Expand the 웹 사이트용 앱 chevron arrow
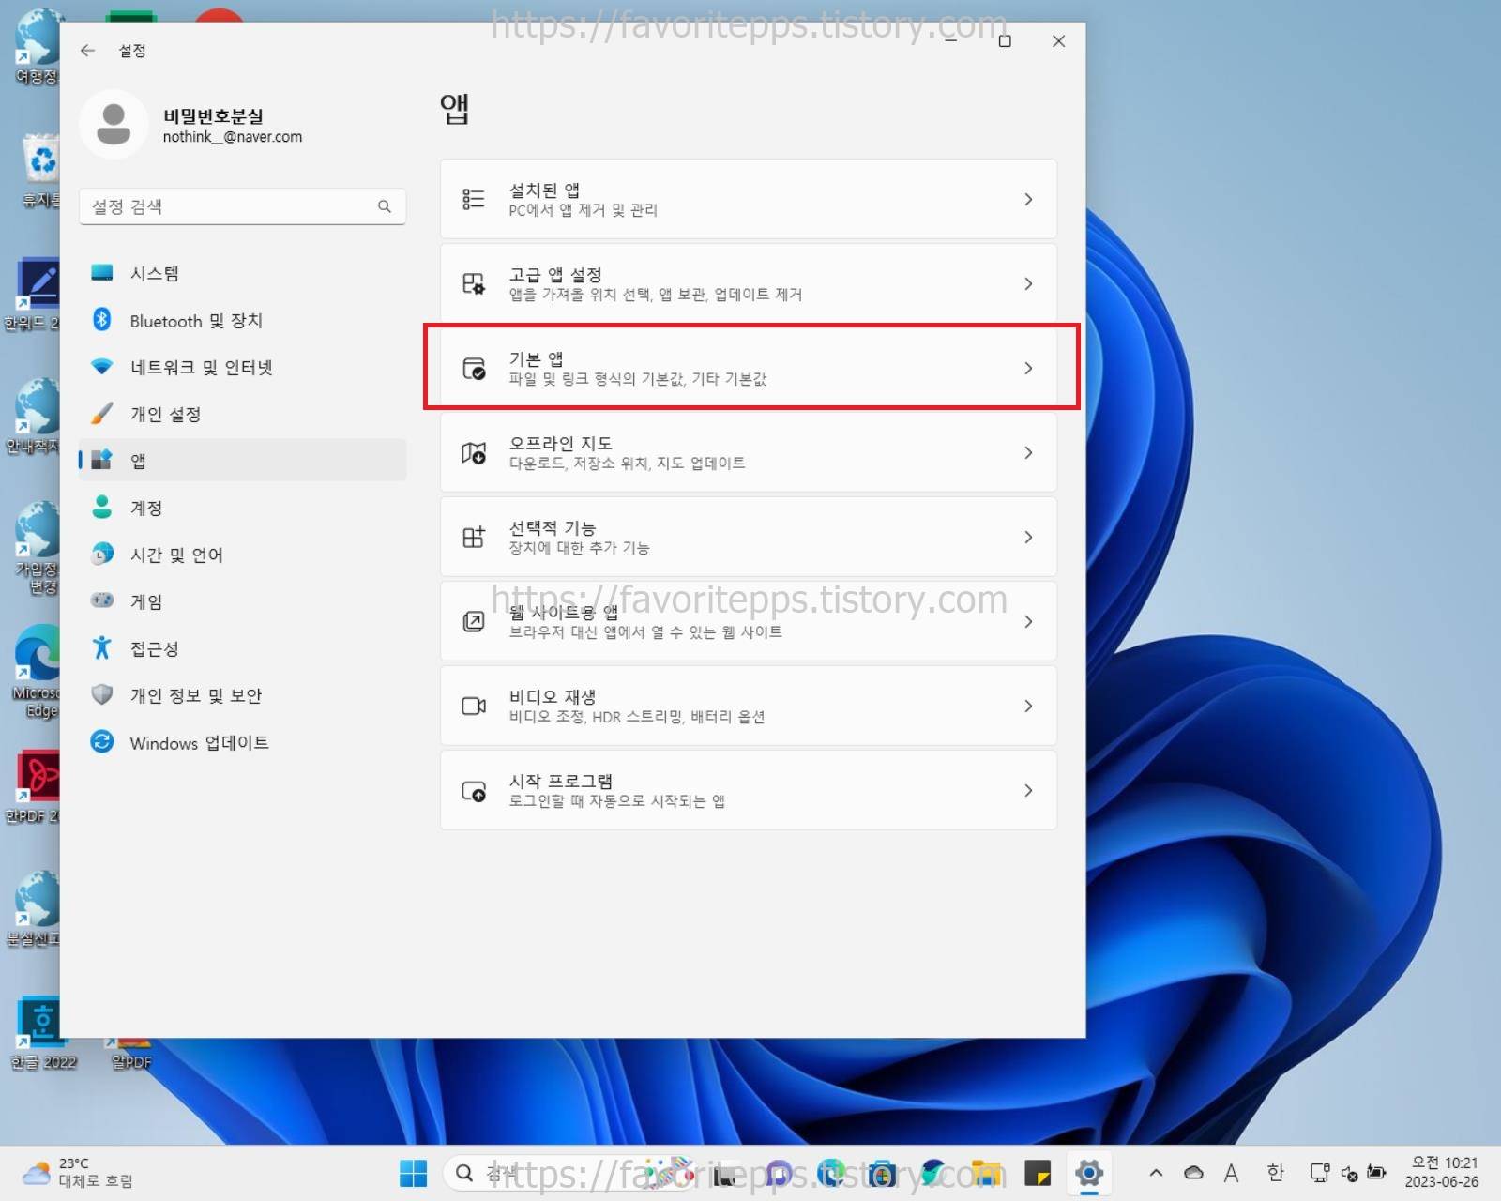 [1028, 621]
